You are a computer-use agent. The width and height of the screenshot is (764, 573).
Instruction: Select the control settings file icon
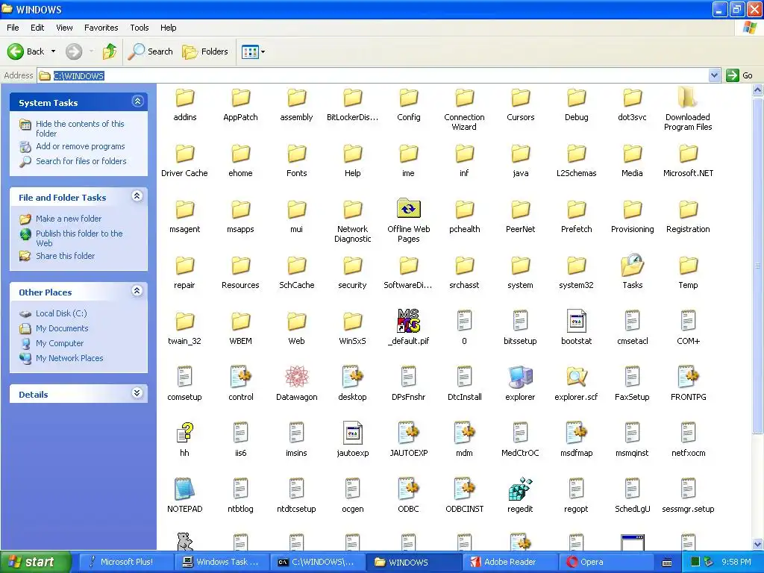point(240,377)
